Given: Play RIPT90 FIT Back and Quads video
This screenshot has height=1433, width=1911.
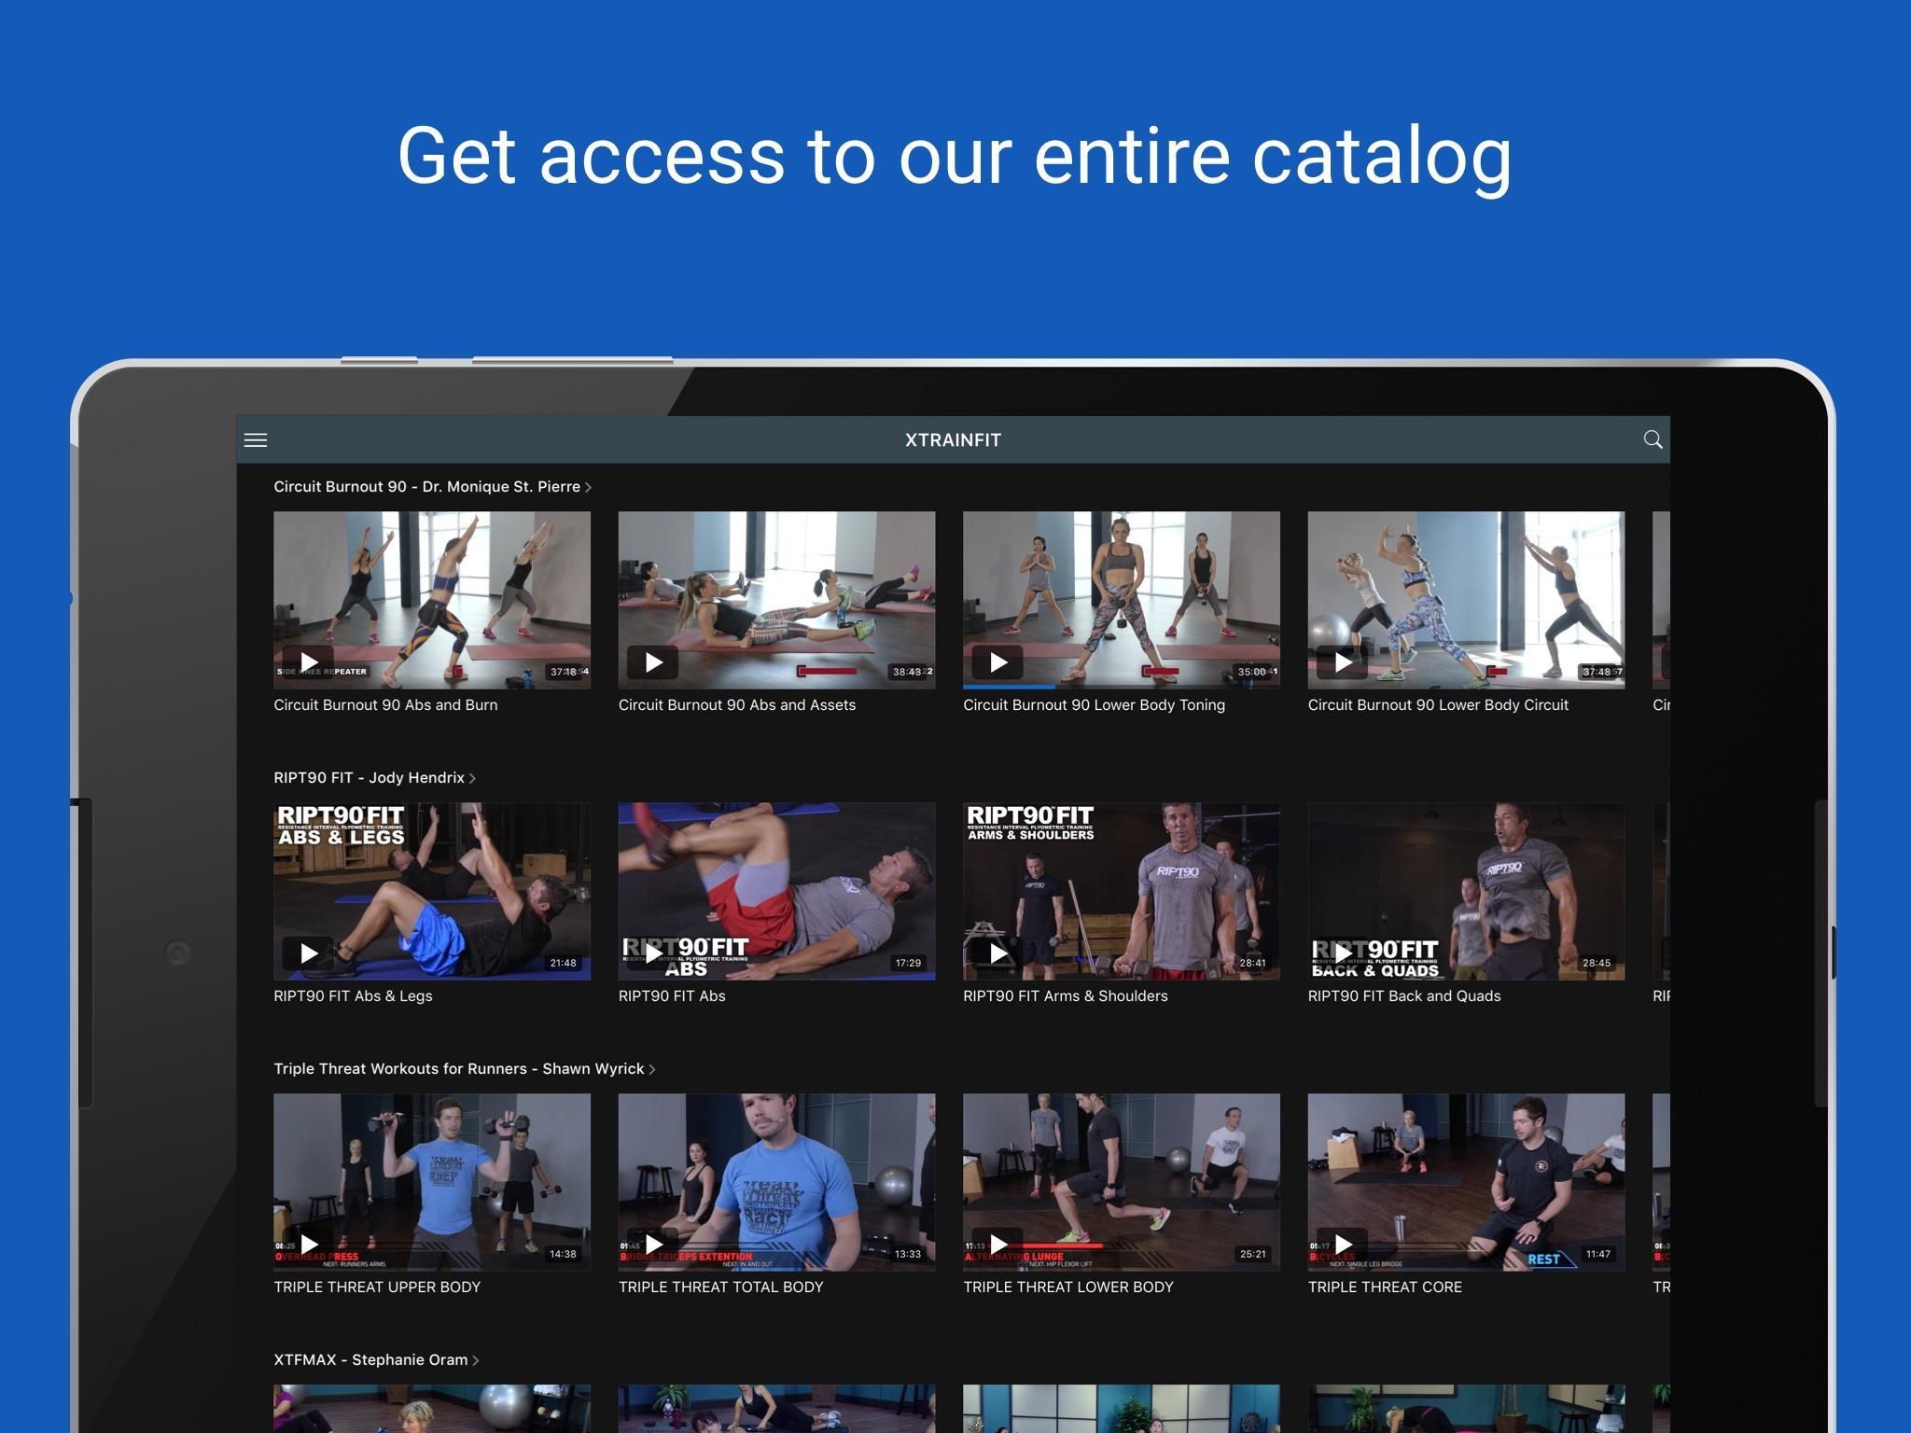Looking at the screenshot, I should click(1343, 953).
